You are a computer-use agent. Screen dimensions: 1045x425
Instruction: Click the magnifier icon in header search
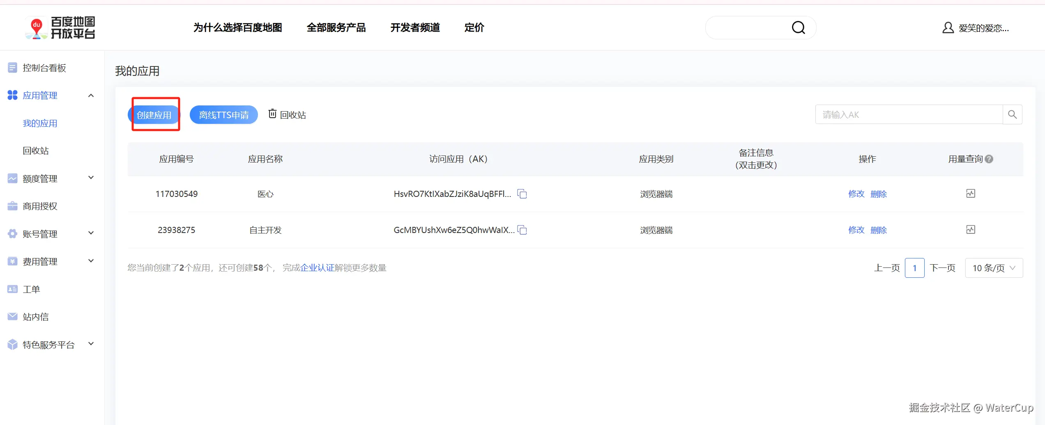798,27
